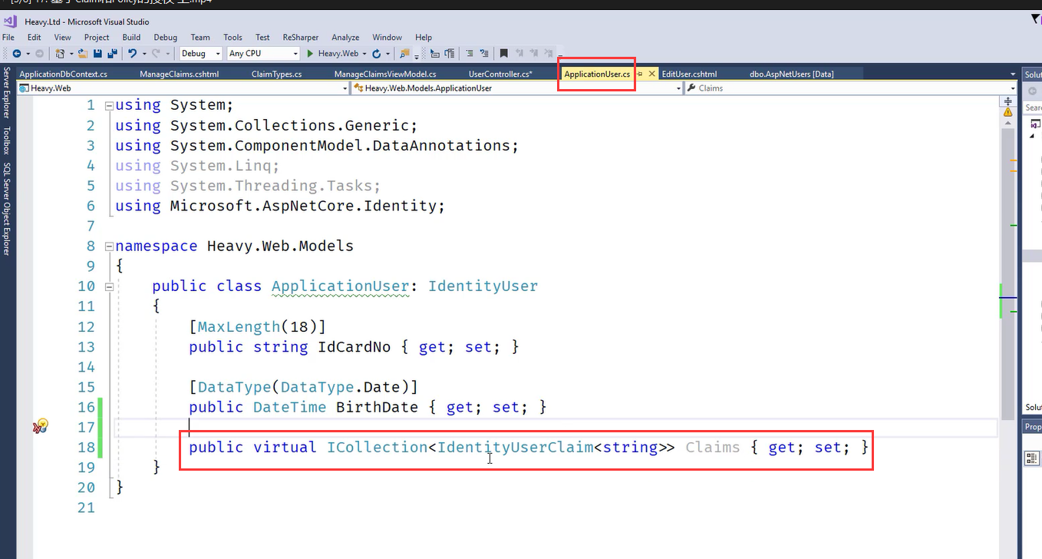Click the ReSharper lightbulb action icon on line 17
1042x559 pixels.
(x=41, y=426)
